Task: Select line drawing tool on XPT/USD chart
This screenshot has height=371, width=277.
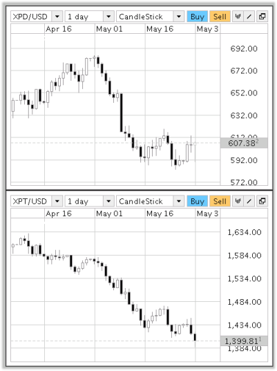Action: pos(249,201)
